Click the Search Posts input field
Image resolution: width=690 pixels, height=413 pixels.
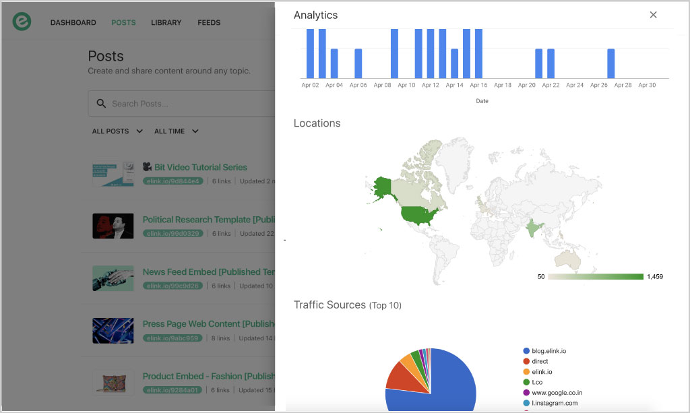click(x=181, y=103)
